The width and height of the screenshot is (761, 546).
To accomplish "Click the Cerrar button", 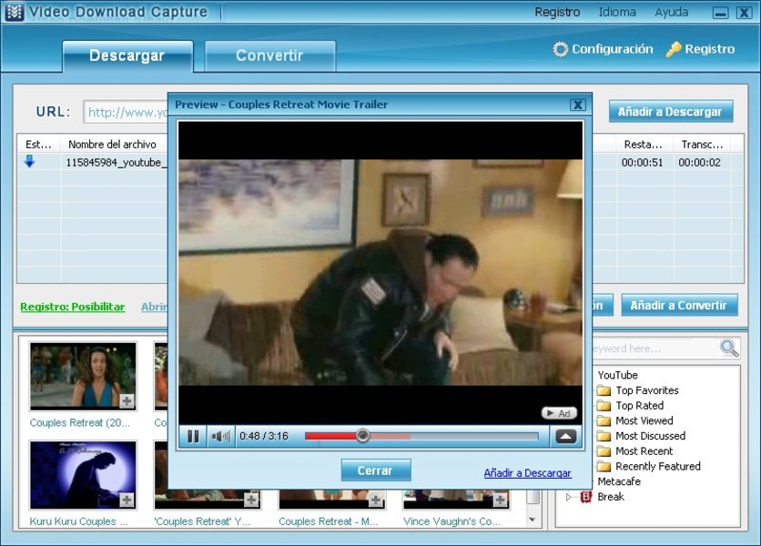I will pos(376,470).
